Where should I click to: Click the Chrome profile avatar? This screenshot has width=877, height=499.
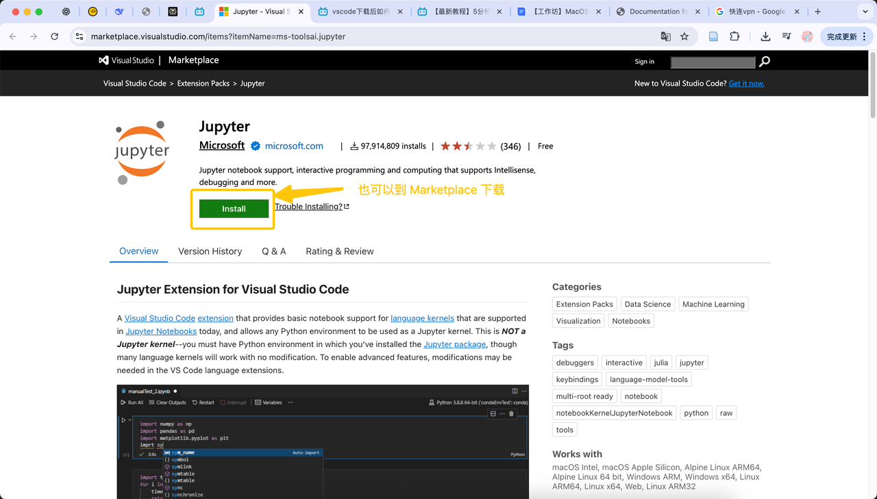[807, 36]
